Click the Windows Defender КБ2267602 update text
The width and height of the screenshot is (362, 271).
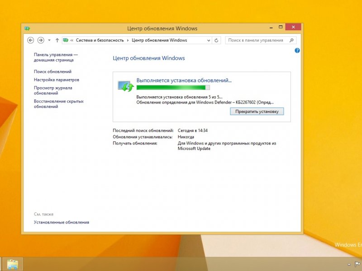point(205,103)
